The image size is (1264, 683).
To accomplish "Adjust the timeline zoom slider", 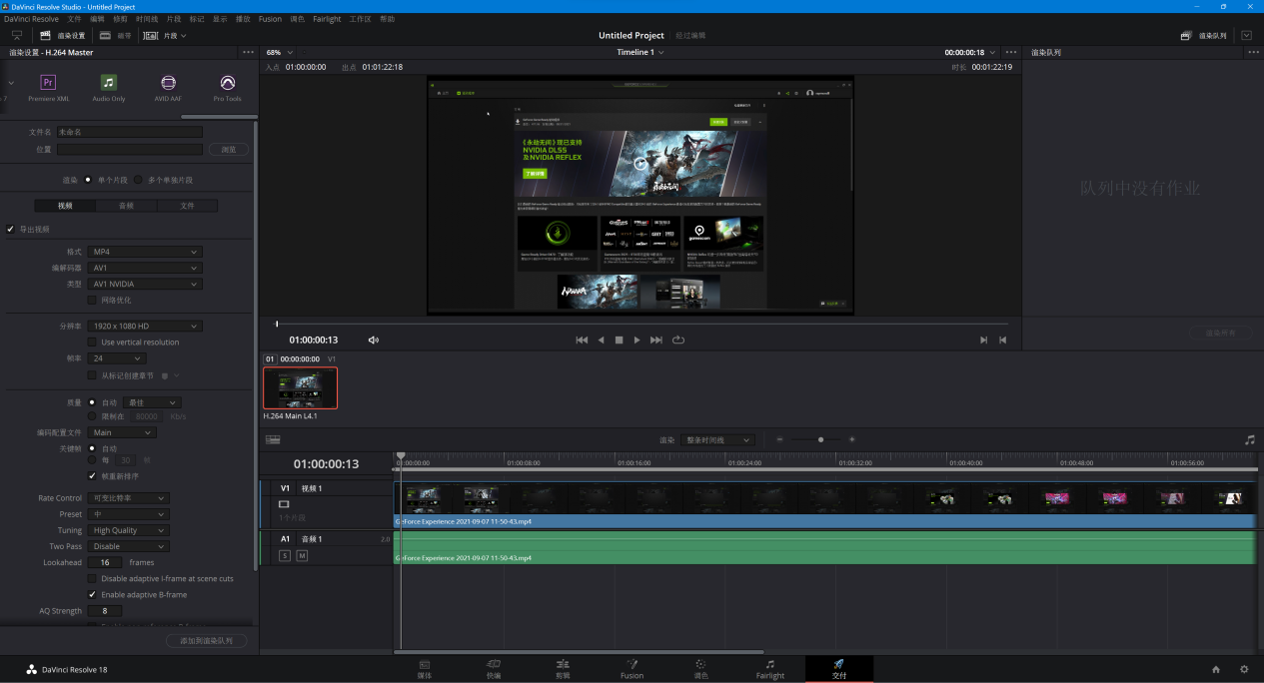I will 820,439.
